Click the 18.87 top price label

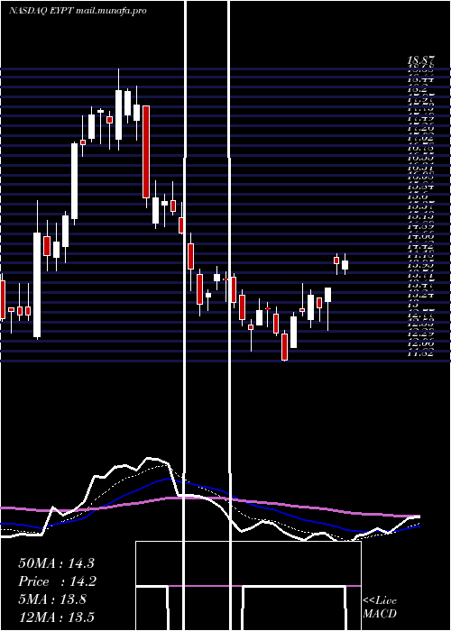click(420, 60)
